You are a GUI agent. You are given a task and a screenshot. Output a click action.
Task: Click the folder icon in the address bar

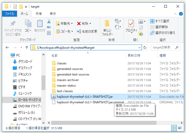[34, 48]
